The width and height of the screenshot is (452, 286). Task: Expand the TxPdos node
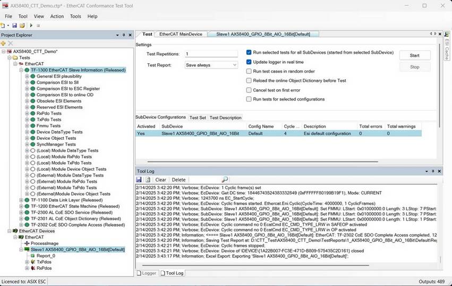tap(27, 262)
